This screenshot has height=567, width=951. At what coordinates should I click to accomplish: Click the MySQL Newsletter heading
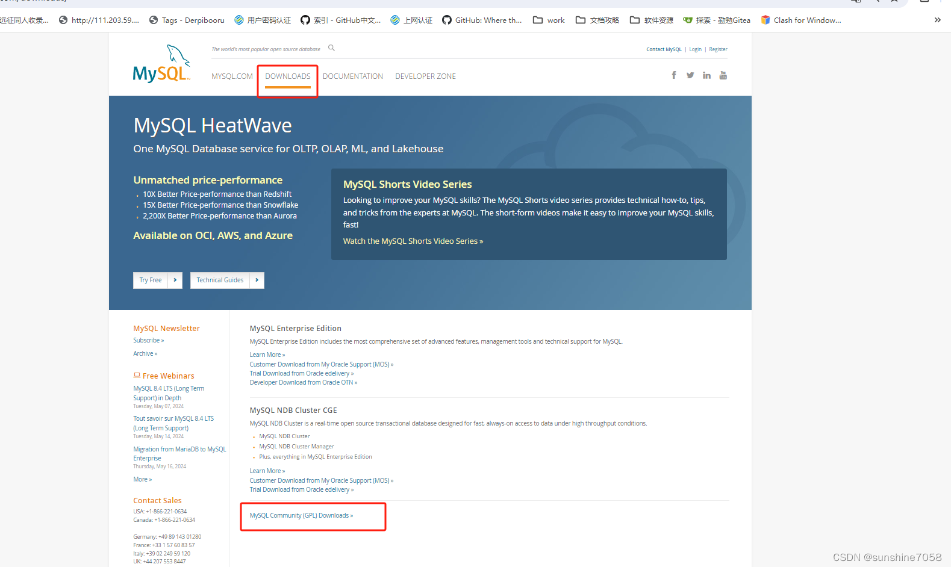(x=166, y=328)
